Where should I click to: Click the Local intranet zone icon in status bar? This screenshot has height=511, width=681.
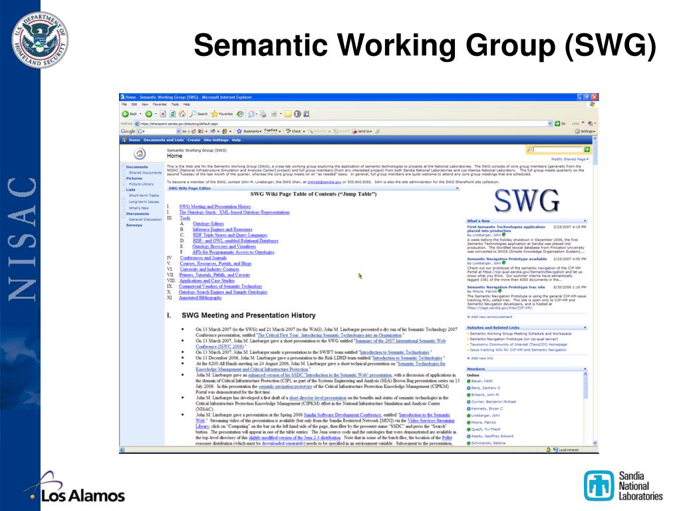tap(555, 450)
